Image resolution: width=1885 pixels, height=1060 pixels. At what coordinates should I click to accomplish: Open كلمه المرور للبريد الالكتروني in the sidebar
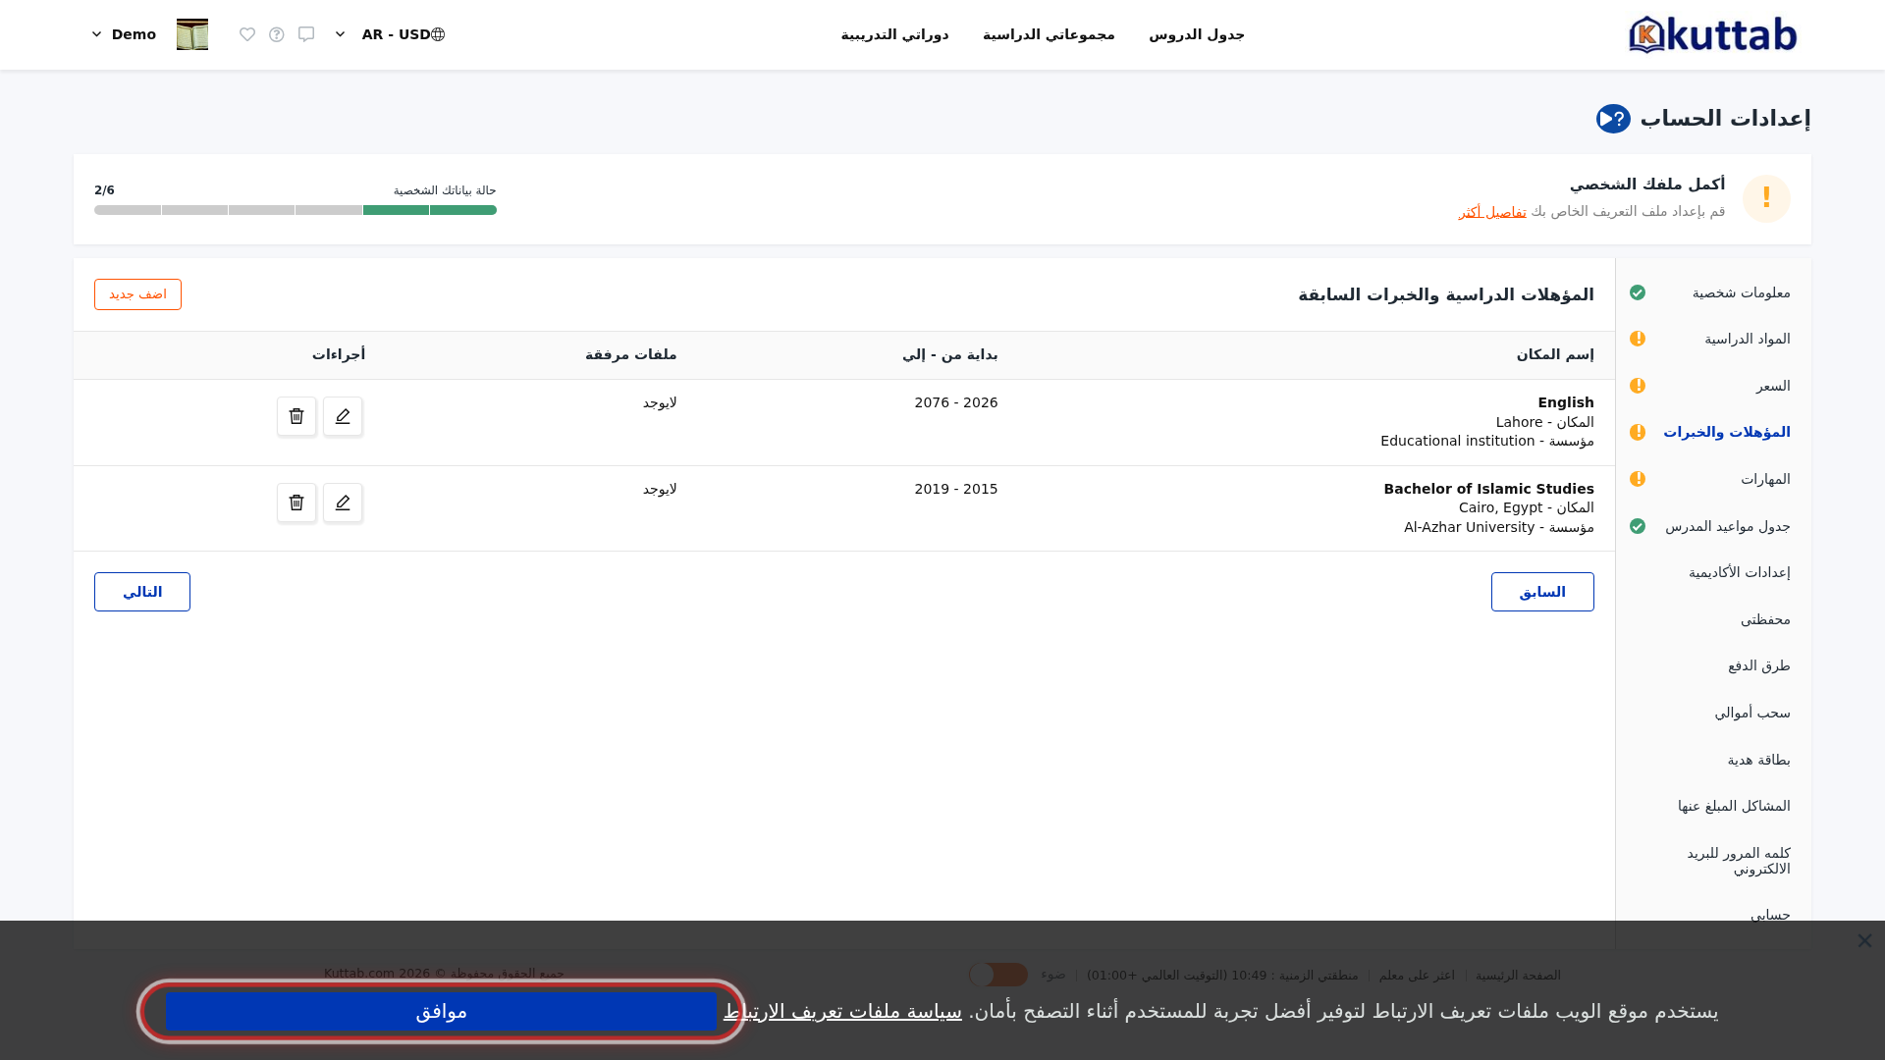(1739, 861)
